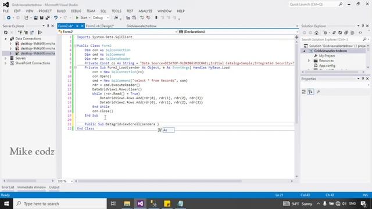
Task: Open the Immediate Window tab
Action: (x=31, y=188)
